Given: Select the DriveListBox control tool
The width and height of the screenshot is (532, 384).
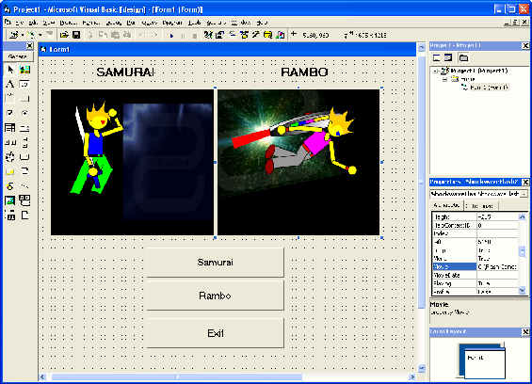Looking at the screenshot, I should tap(24, 157).
